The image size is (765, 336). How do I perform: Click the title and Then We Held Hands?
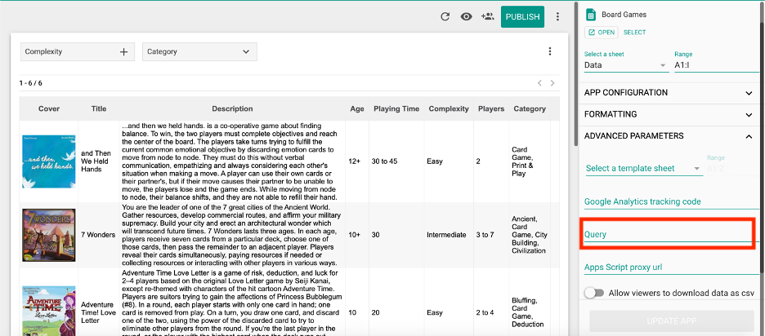coord(96,161)
